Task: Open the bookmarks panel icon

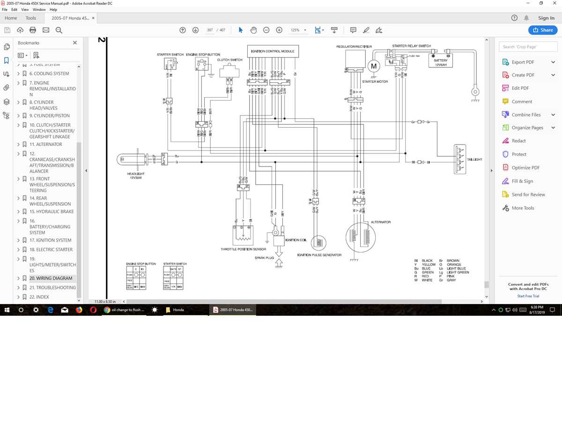Action: (7, 60)
